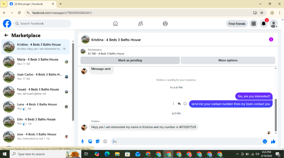Open the account profile menu
Screen dimensions: 284x158
point(274,24)
